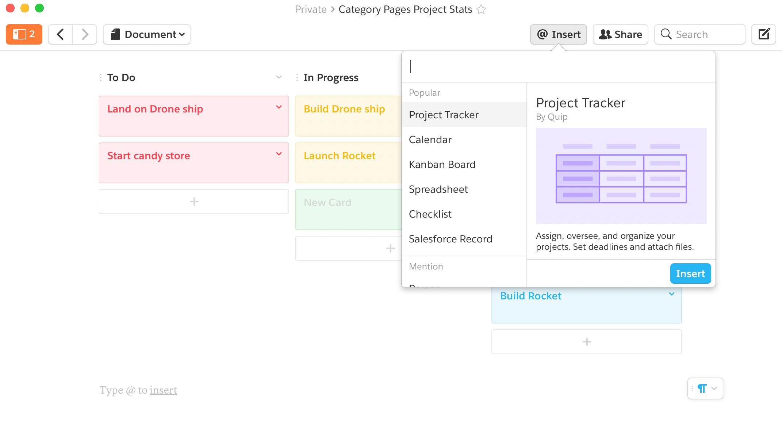Click the paragraph style icon

(702, 388)
